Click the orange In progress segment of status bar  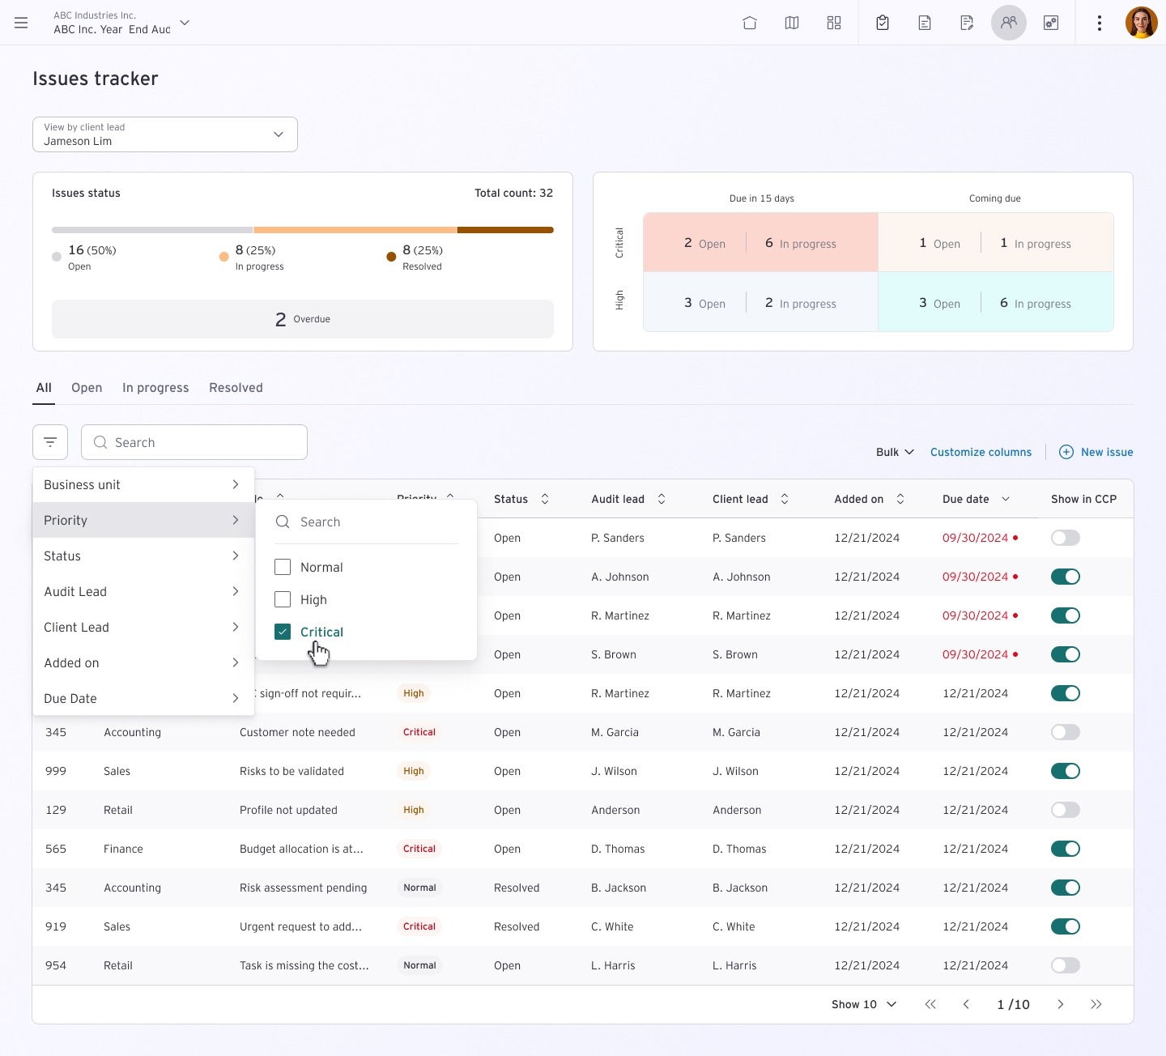(355, 230)
